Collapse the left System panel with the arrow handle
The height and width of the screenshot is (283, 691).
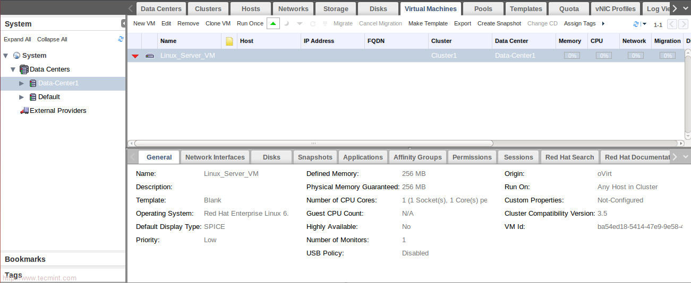124,23
